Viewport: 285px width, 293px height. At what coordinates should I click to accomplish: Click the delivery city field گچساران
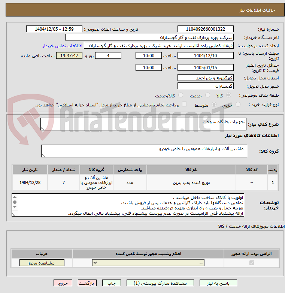coord(206,86)
